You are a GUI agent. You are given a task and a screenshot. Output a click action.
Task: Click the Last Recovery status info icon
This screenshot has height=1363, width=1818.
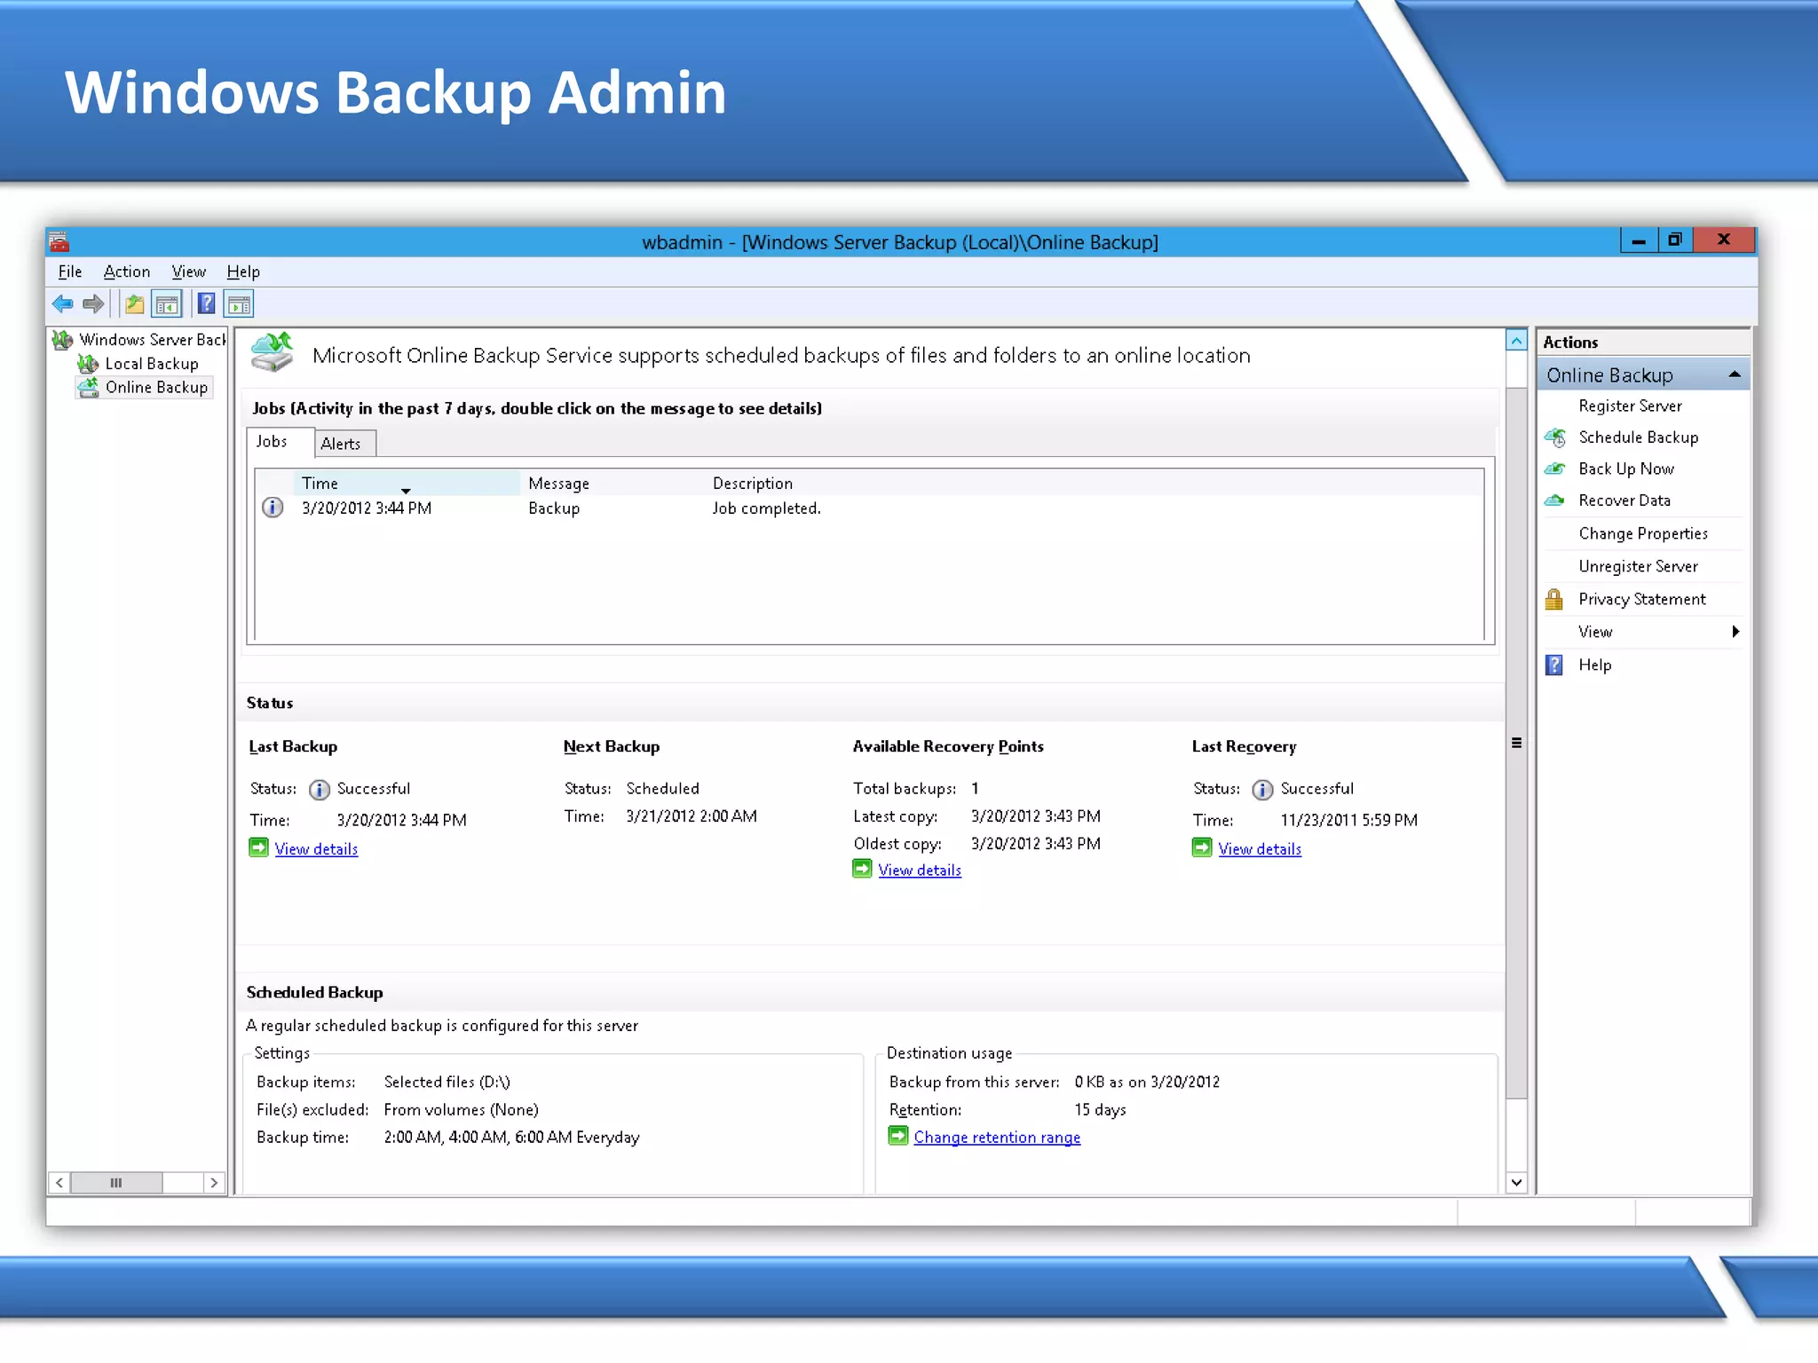[x=1262, y=789]
